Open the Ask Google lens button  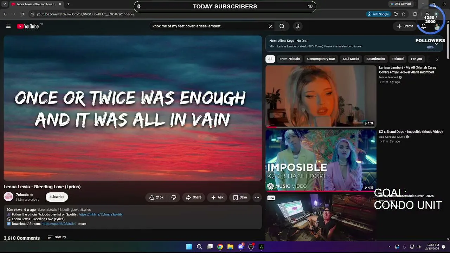[378, 14]
